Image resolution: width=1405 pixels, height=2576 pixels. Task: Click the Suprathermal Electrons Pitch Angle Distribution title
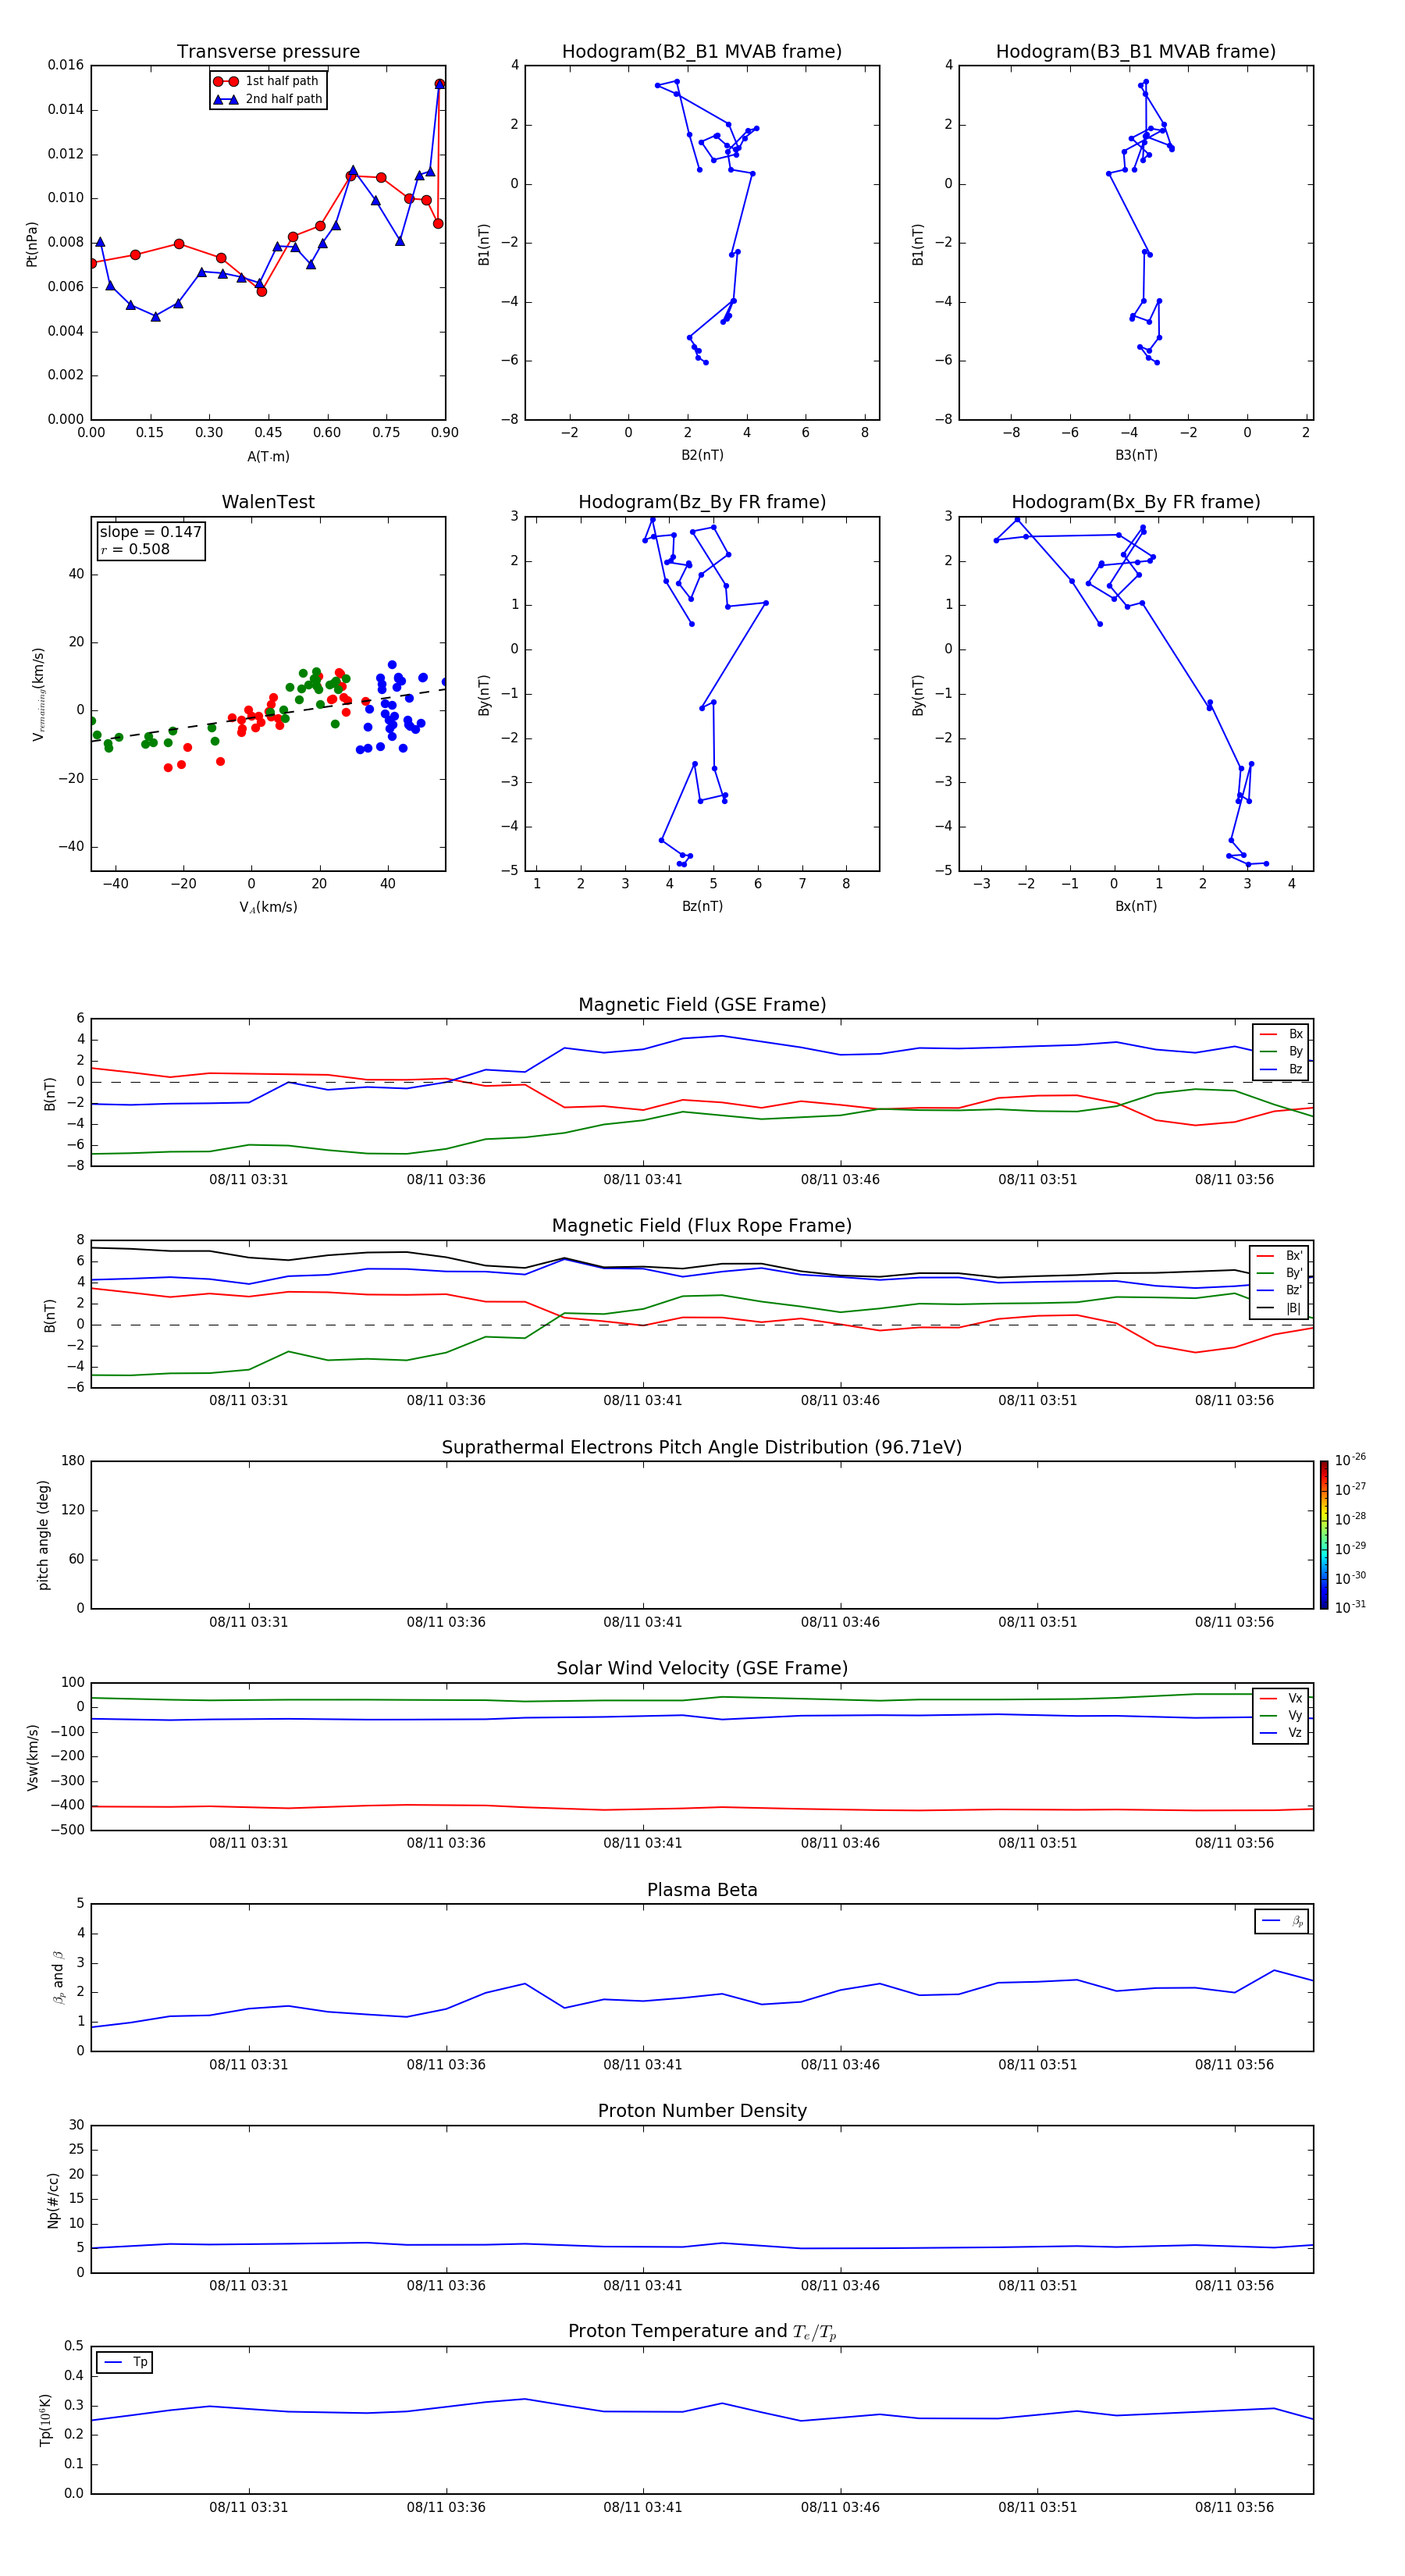(702, 1448)
